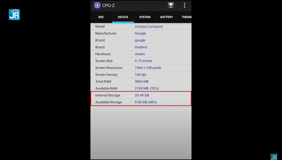Screen dimensions: 282x160
Task: Select the DEVICE tab
Action: 123,17
